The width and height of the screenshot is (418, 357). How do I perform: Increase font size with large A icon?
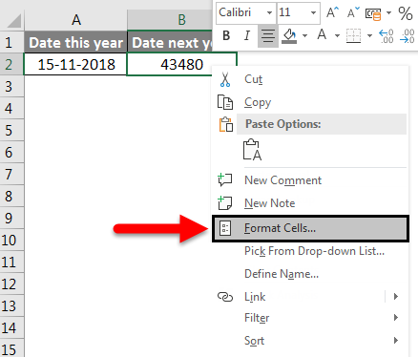click(x=332, y=12)
